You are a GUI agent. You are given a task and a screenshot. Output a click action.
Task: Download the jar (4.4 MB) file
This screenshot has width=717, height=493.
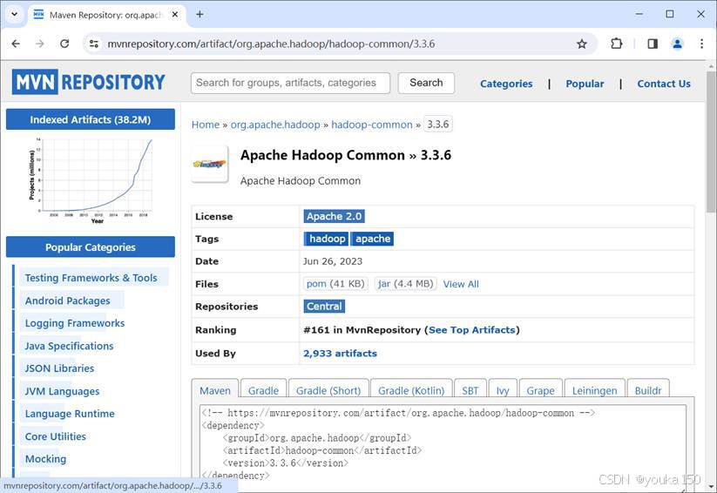point(406,284)
